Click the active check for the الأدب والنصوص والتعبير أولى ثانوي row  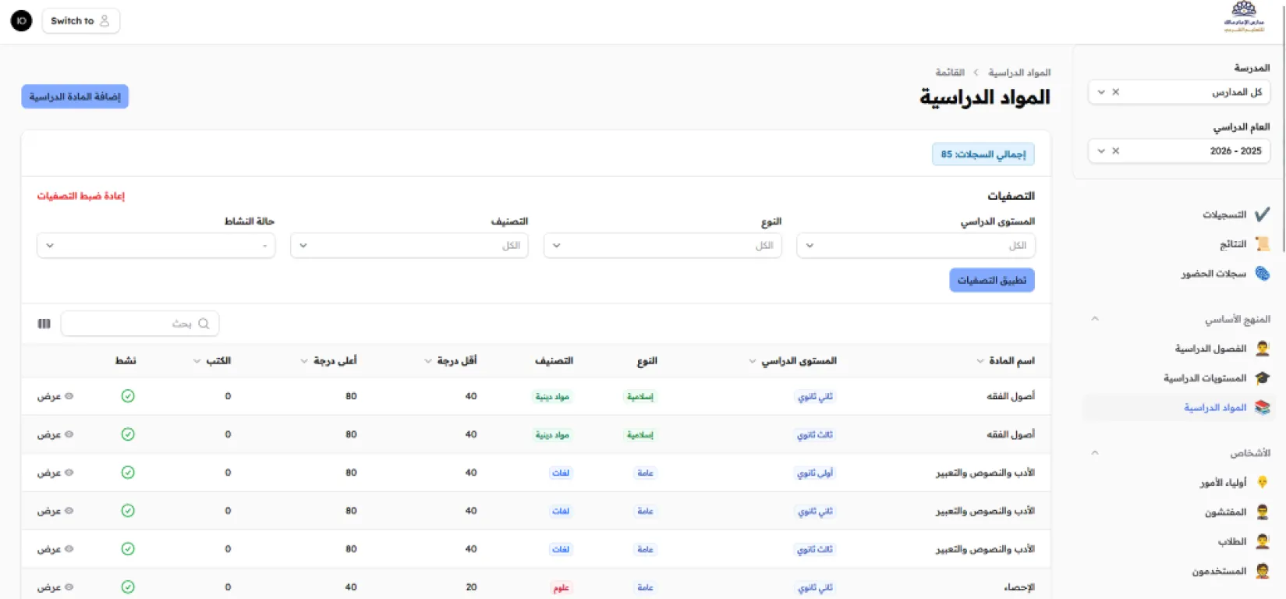128,473
